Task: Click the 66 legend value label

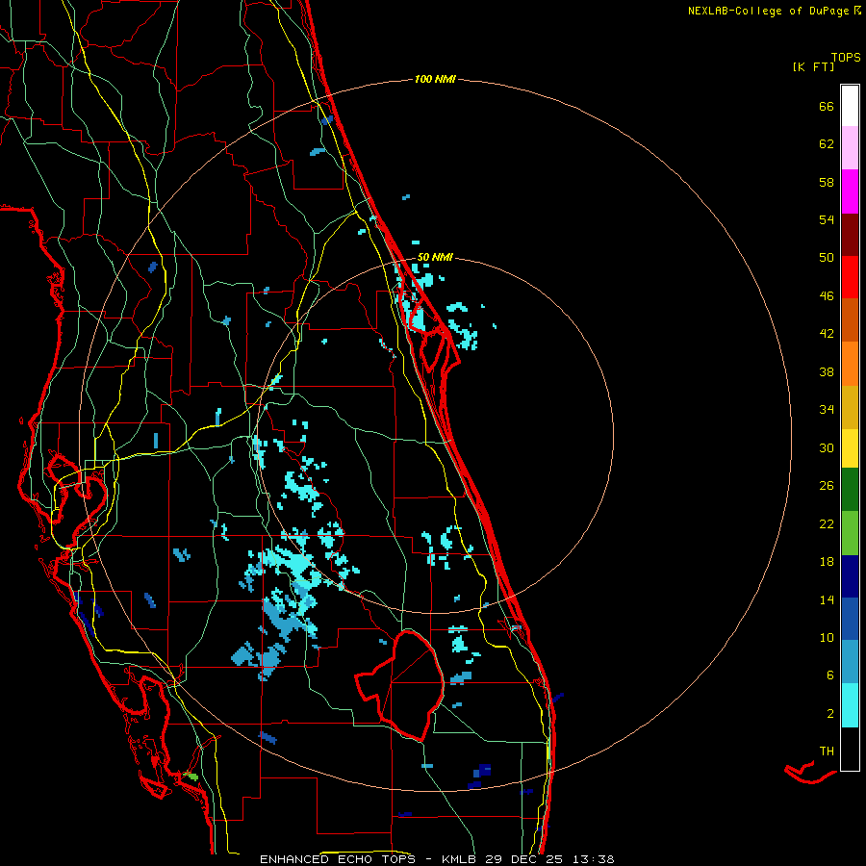Action: (x=827, y=106)
